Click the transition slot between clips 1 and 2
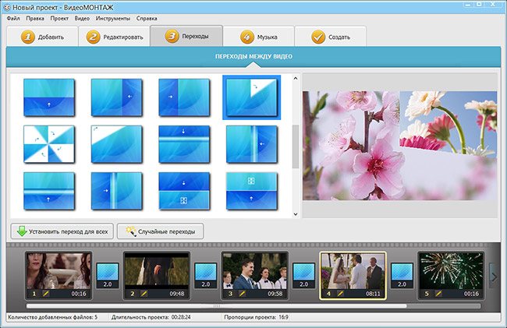 point(107,275)
